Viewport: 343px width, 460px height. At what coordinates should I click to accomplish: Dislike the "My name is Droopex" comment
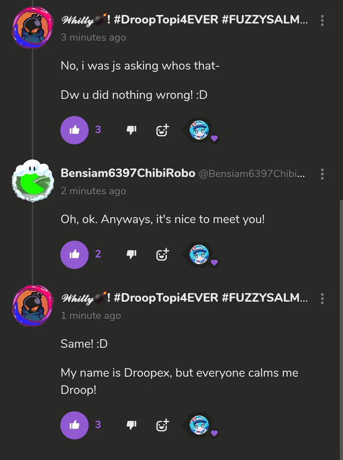pos(131,425)
